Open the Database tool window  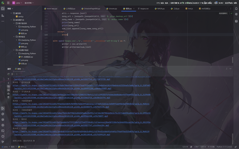236,21
